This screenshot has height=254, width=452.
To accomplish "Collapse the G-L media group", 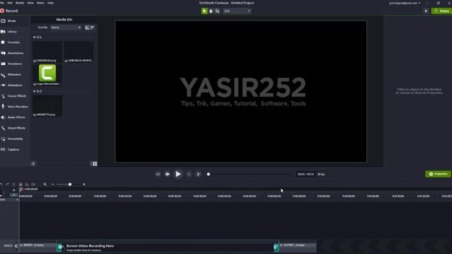I will tap(34, 37).
